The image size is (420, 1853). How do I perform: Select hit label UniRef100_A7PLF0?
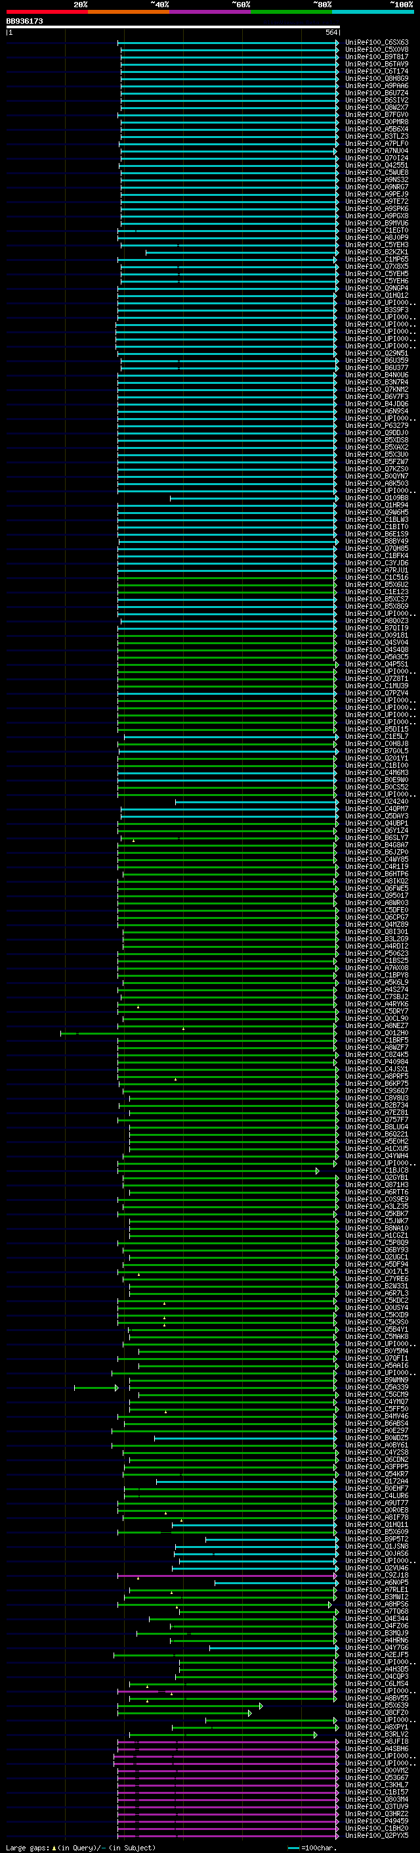point(377,143)
